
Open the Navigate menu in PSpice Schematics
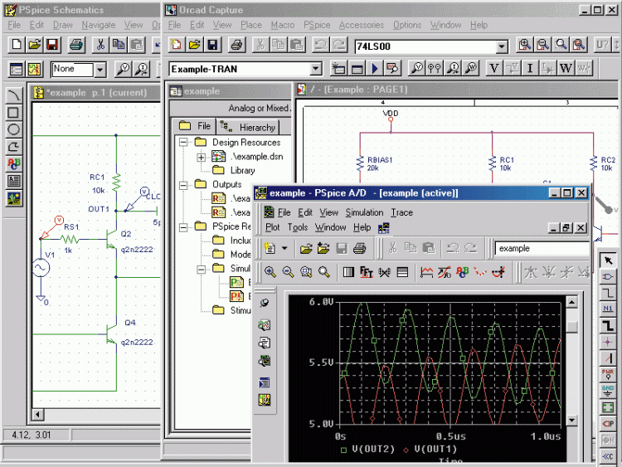[x=99, y=25]
